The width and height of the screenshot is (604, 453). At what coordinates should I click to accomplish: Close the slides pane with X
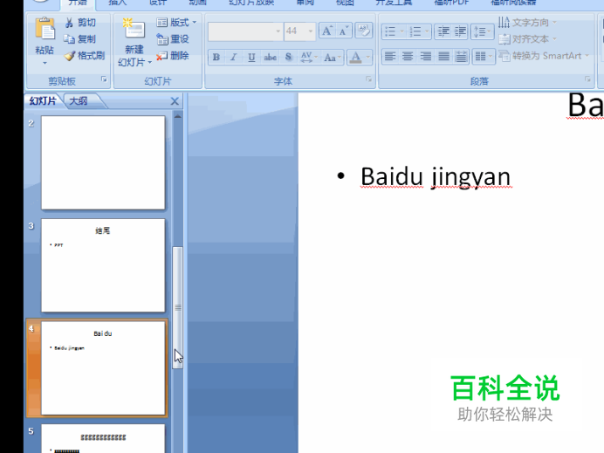[x=175, y=101]
